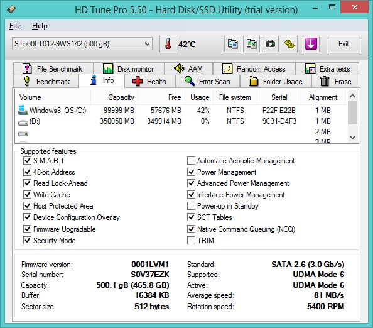Select the Info tab
Screen dimensions: 373x328
(102, 80)
